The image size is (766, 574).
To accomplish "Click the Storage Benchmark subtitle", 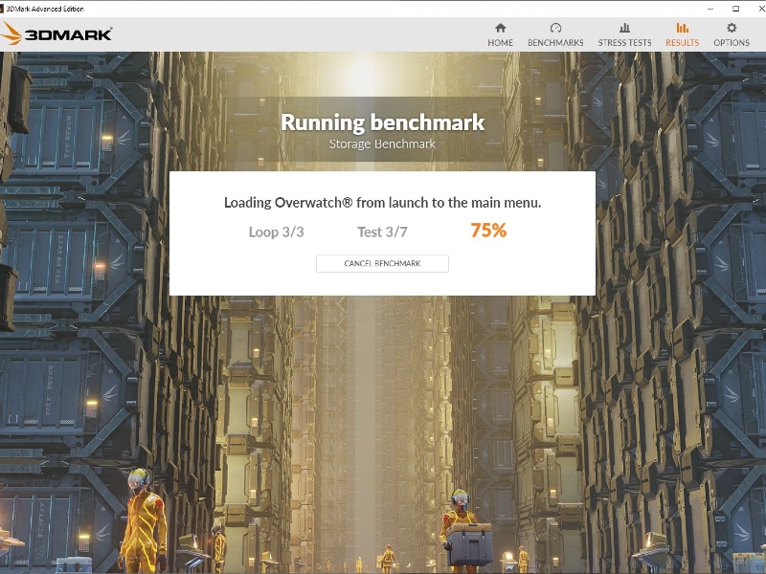I will coord(381,143).
